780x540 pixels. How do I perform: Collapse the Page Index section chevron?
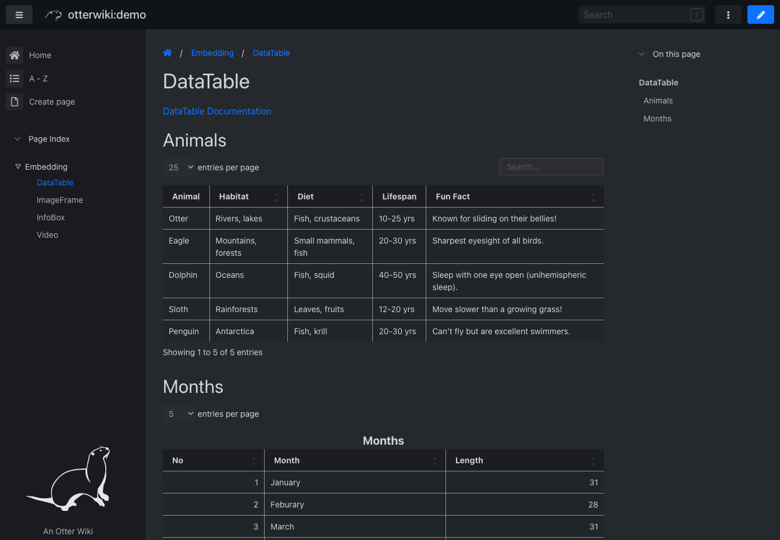click(17, 139)
